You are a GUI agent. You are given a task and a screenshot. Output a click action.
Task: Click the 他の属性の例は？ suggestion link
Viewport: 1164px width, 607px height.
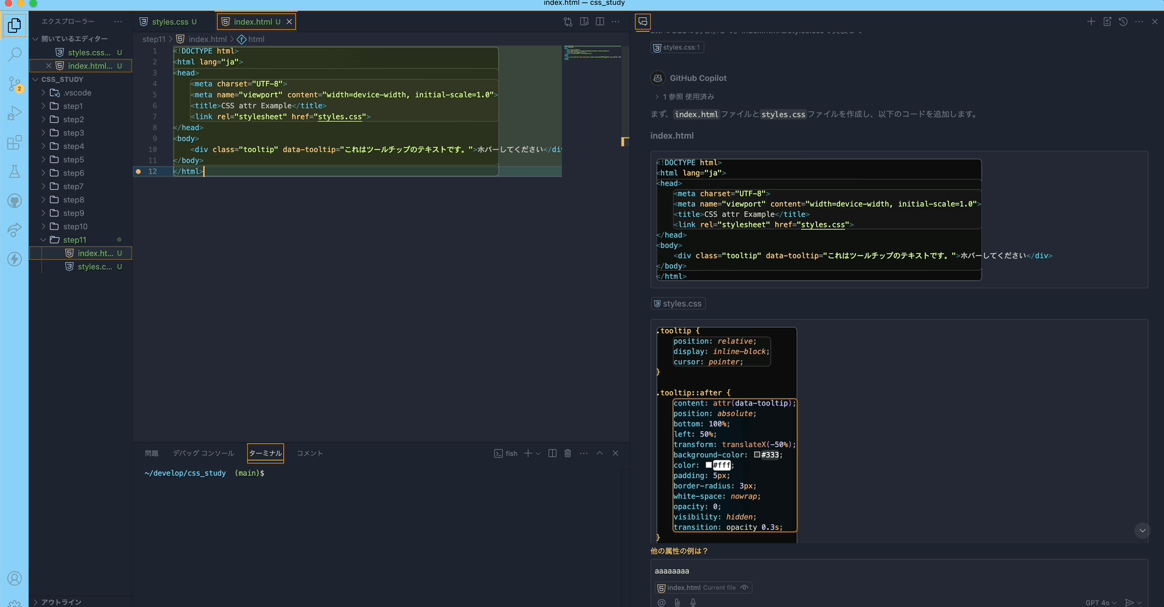(x=679, y=551)
